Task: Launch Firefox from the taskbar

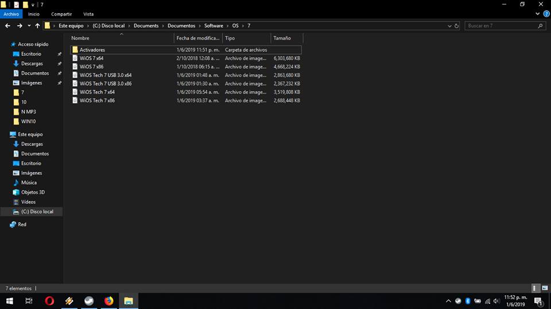Action: (x=108, y=301)
